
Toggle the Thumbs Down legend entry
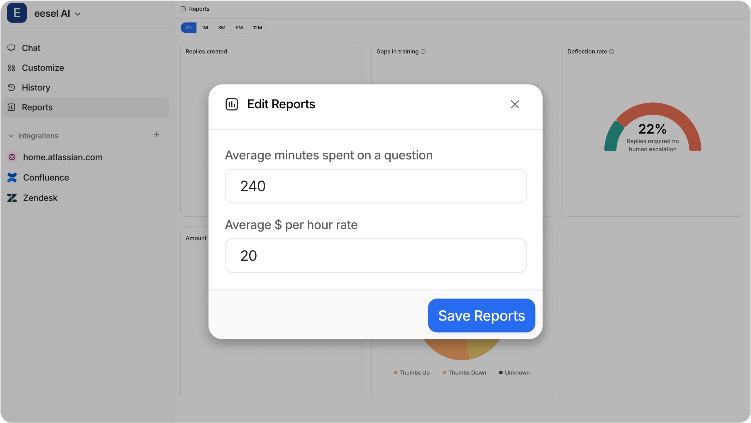point(464,373)
